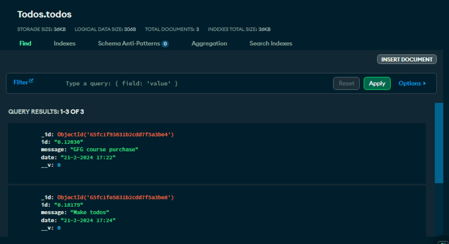Click the count badge on Schema Anti-Patterns
This screenshot has height=244, width=449.
tap(165, 44)
